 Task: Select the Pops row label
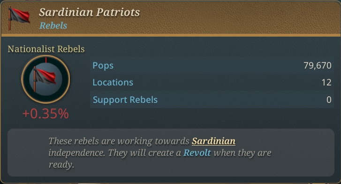pyautogui.click(x=103, y=66)
